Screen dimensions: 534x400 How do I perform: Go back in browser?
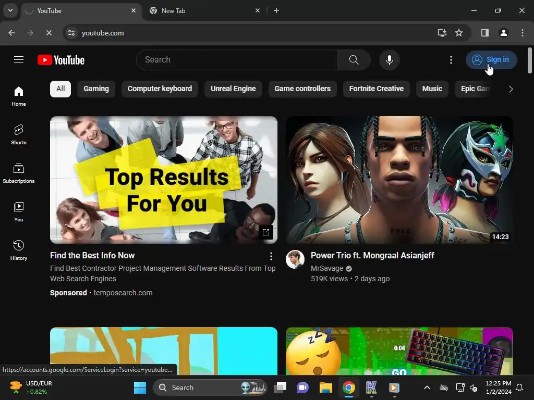(x=11, y=33)
